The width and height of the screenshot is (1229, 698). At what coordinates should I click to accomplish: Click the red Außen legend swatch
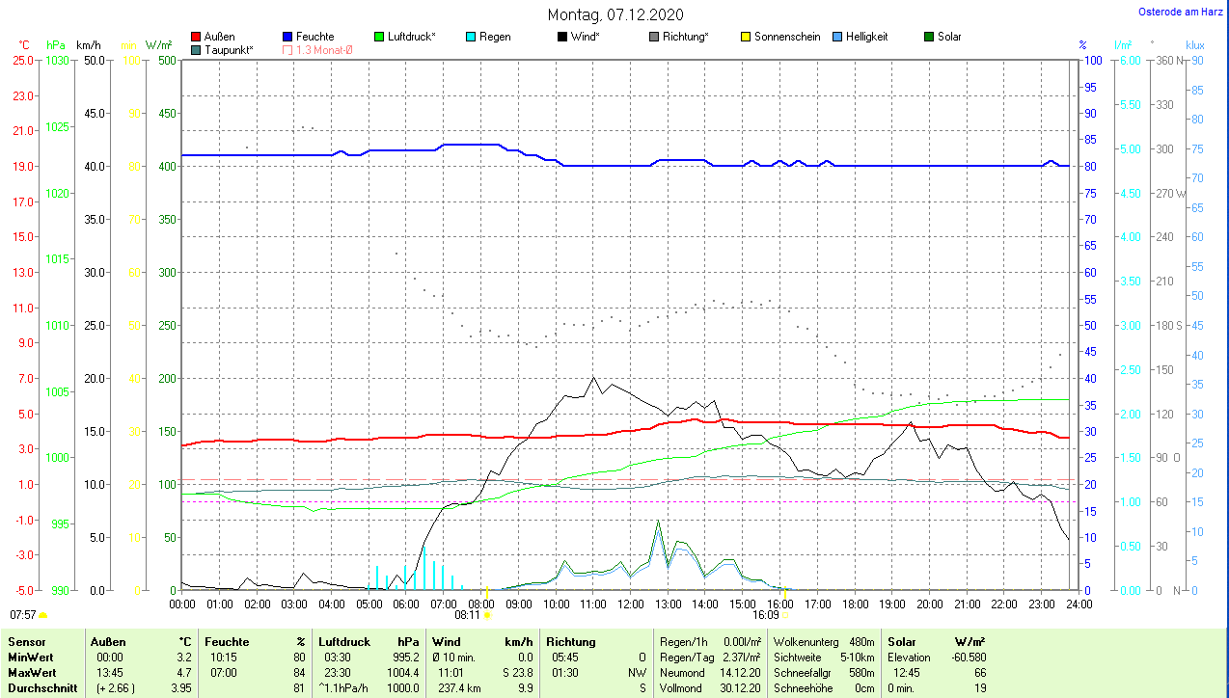(x=197, y=37)
